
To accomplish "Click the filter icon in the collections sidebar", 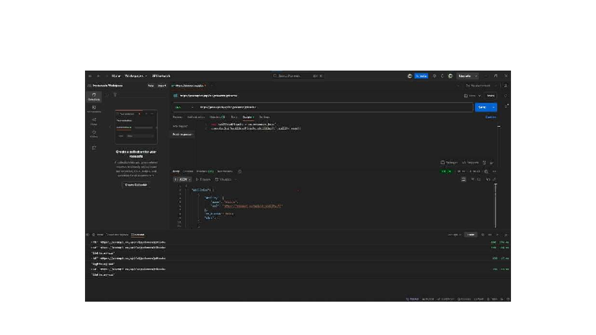I will click(115, 95).
